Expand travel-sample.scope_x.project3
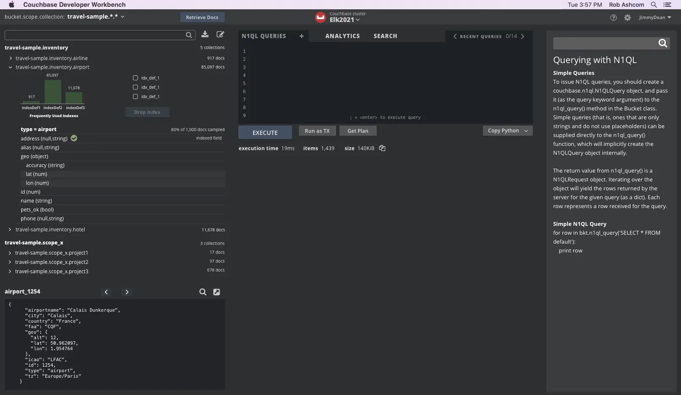Screen dimensions: 681x395 (x=10, y=272)
